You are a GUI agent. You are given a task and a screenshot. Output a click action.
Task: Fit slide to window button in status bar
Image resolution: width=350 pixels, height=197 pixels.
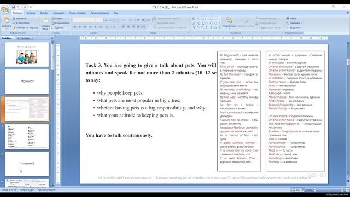[x=347, y=190]
